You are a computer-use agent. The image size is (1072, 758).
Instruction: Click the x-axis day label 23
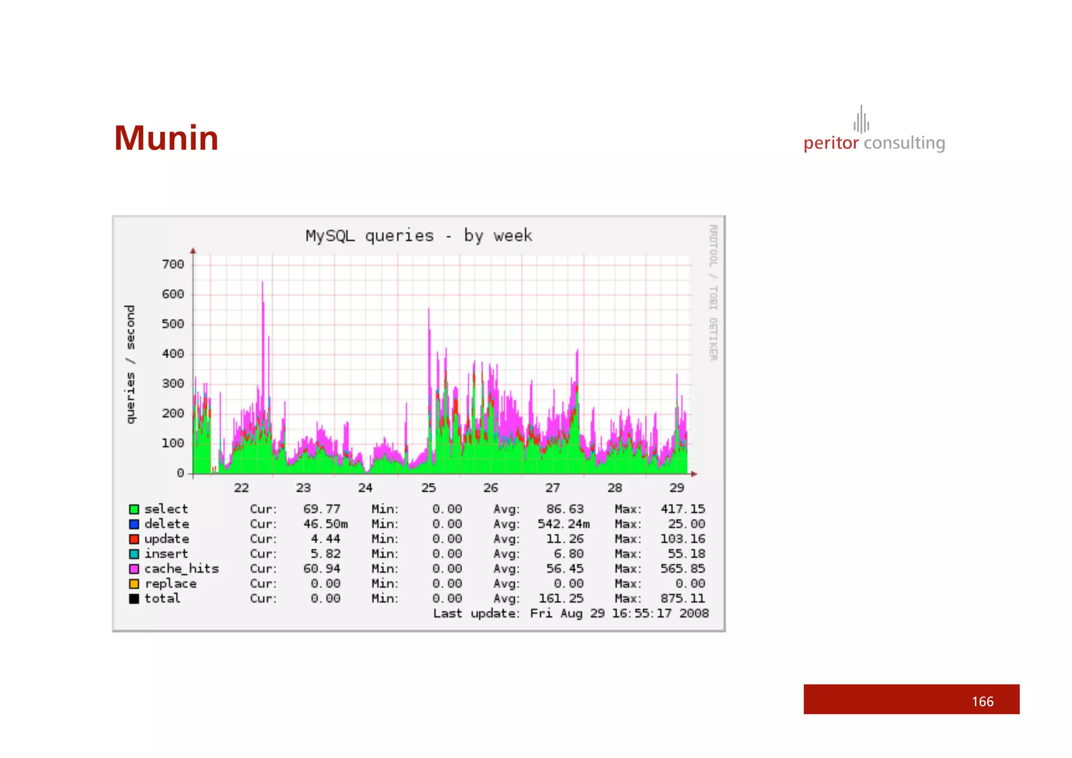304,488
